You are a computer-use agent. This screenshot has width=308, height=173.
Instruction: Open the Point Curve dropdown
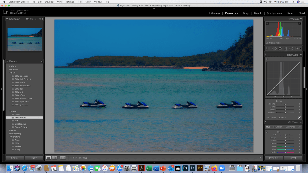pyautogui.click(x=282, y=117)
